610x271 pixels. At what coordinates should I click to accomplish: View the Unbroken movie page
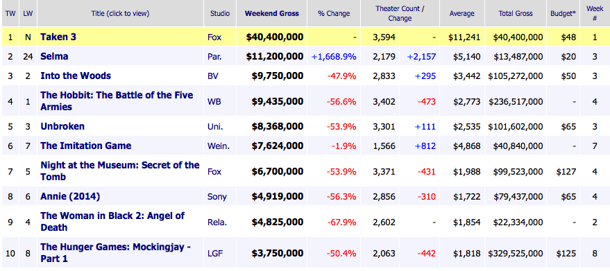click(x=62, y=126)
